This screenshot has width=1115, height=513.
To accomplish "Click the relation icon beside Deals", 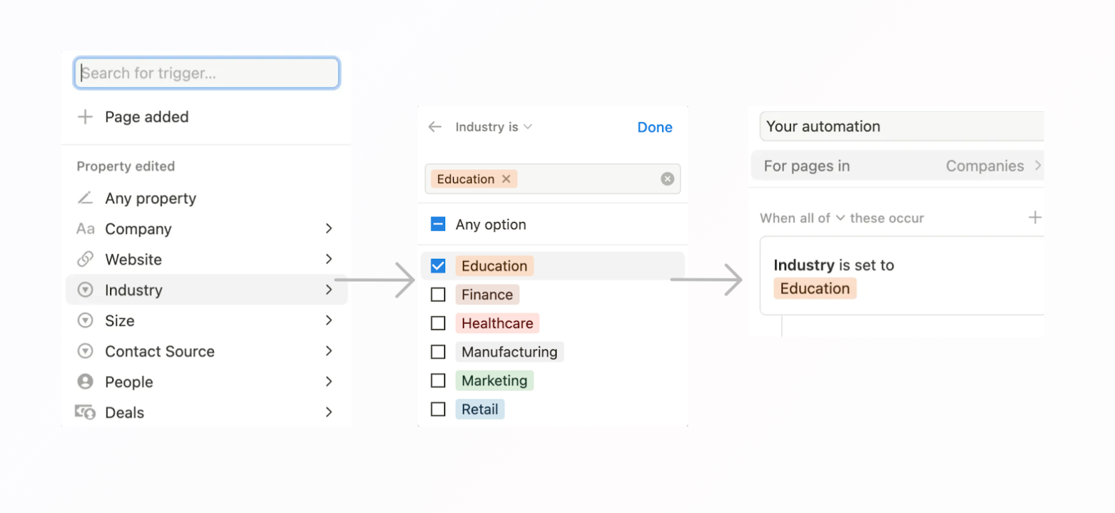I will click(x=85, y=413).
